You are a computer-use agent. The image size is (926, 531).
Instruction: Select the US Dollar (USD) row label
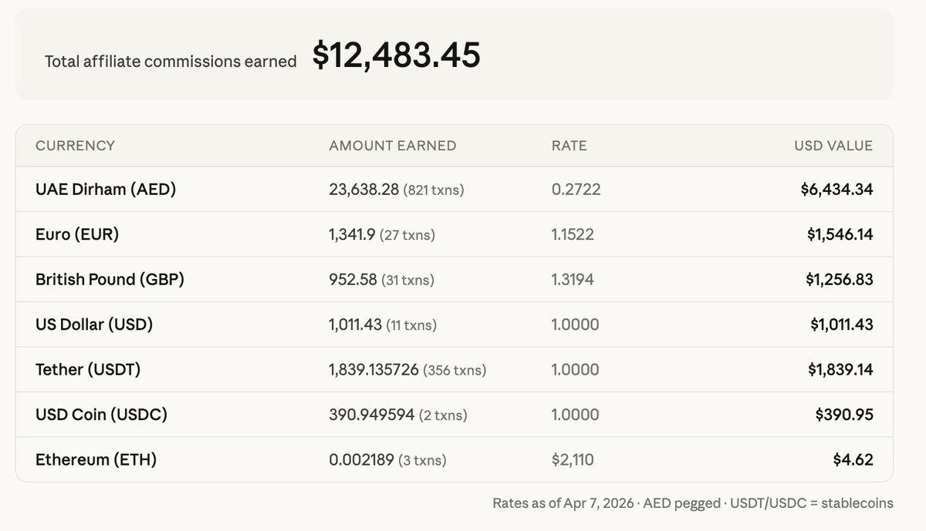tap(94, 324)
